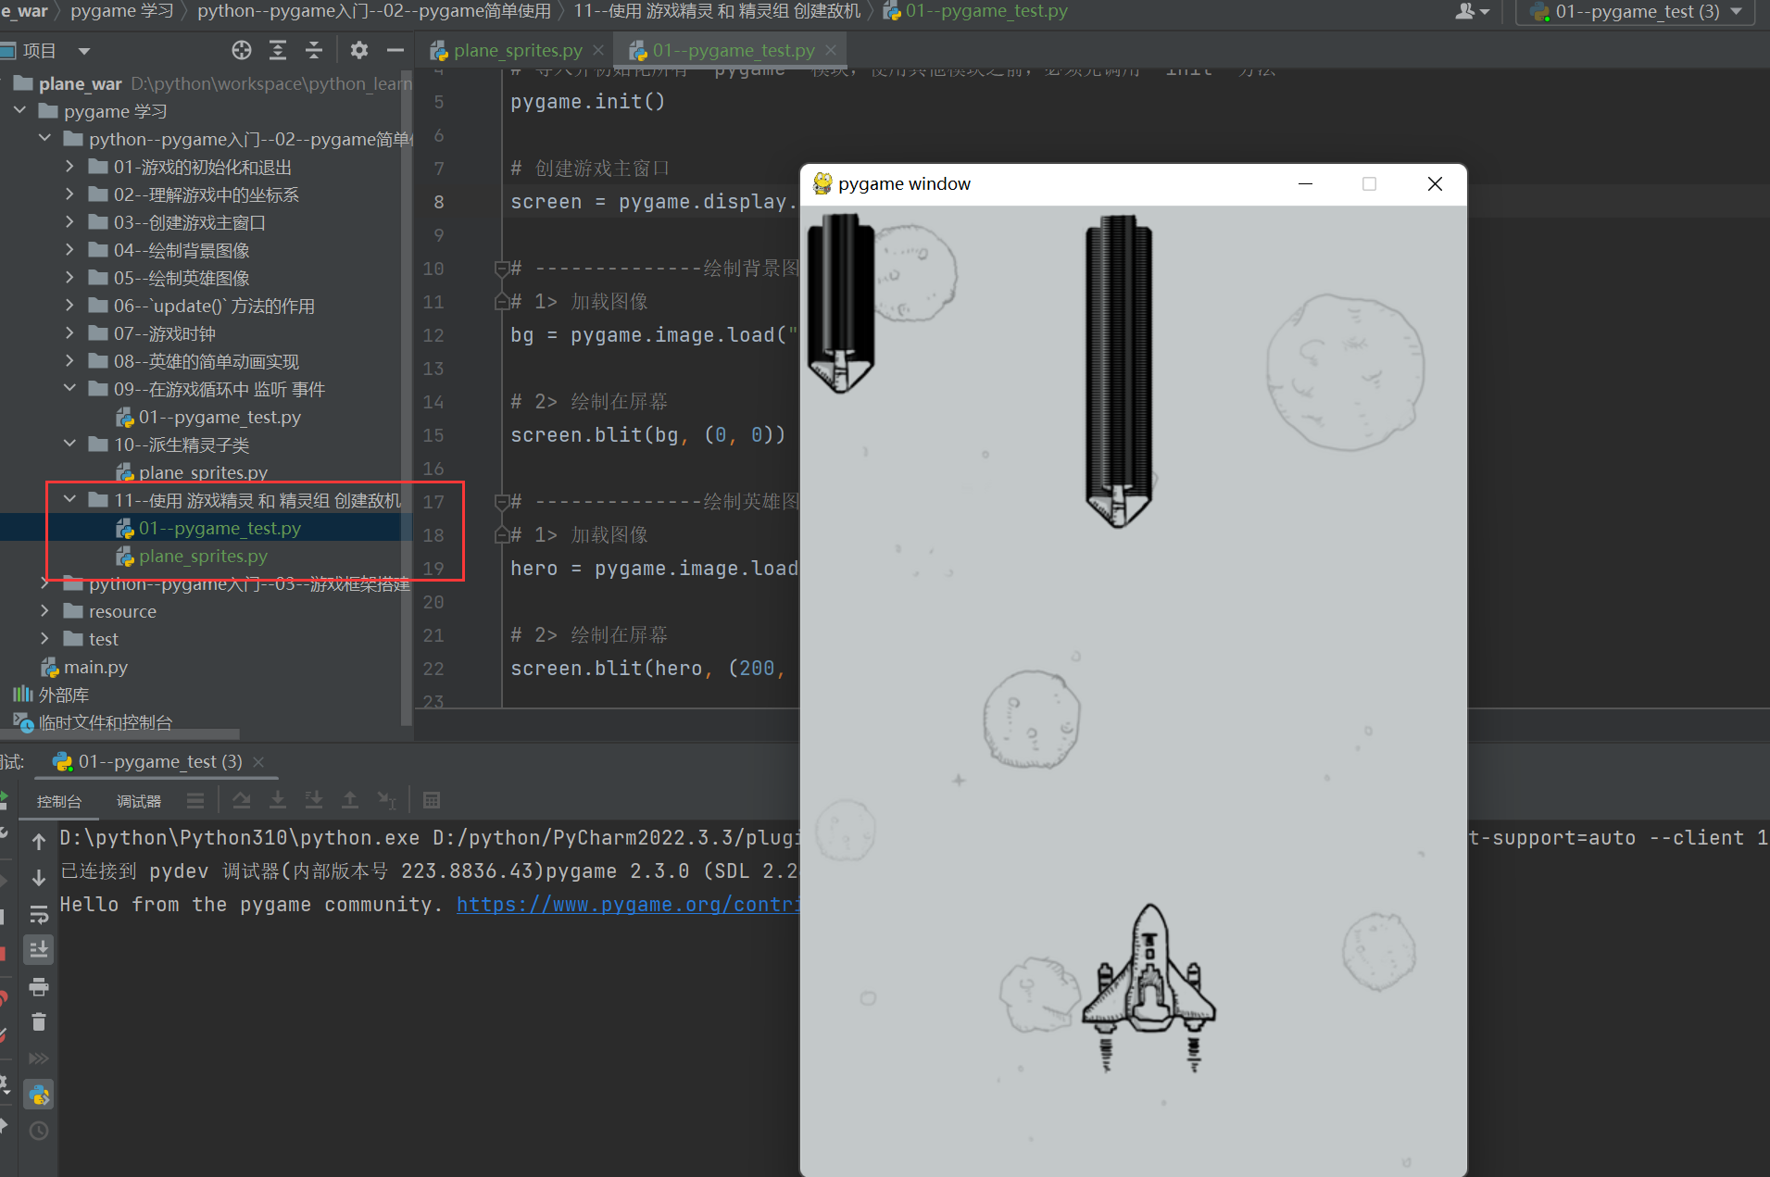
Task: Open the Python debug console icon
Action: (x=39, y=1095)
